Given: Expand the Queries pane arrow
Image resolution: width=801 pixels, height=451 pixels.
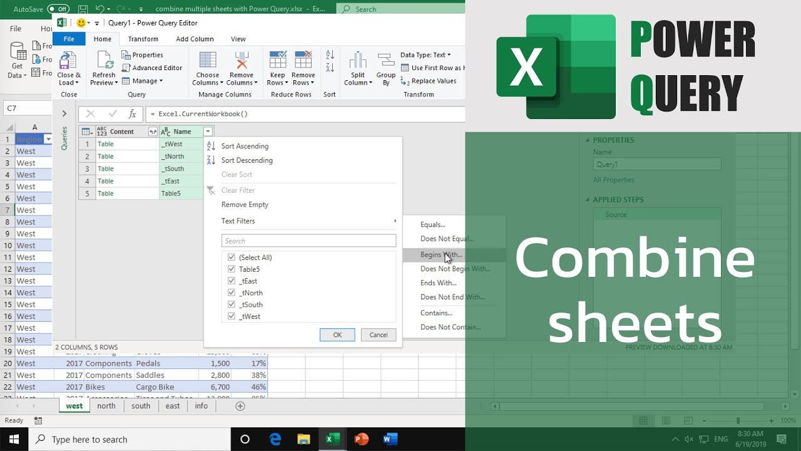Looking at the screenshot, I should [x=64, y=113].
